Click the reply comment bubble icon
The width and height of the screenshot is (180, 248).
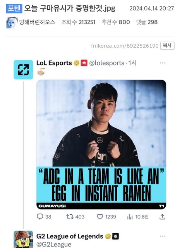(40, 217)
